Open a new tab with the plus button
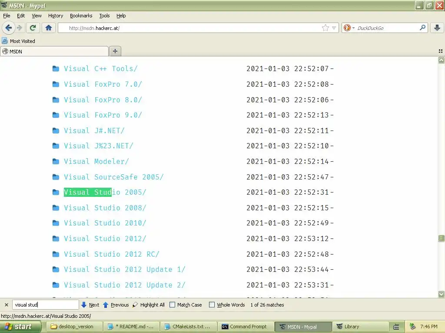The width and height of the screenshot is (445, 333). tap(115, 51)
